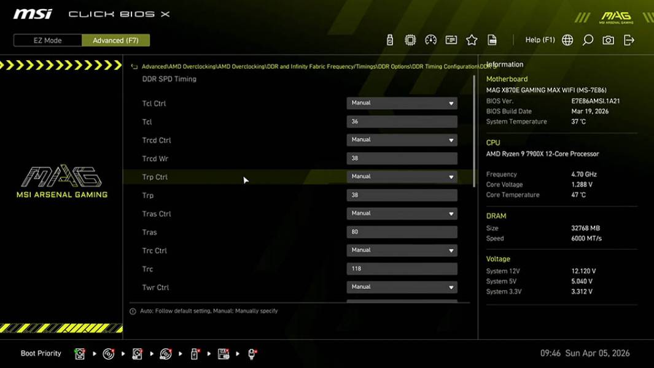Open Help (F1)
This screenshot has width=654, height=368.
[539, 39]
